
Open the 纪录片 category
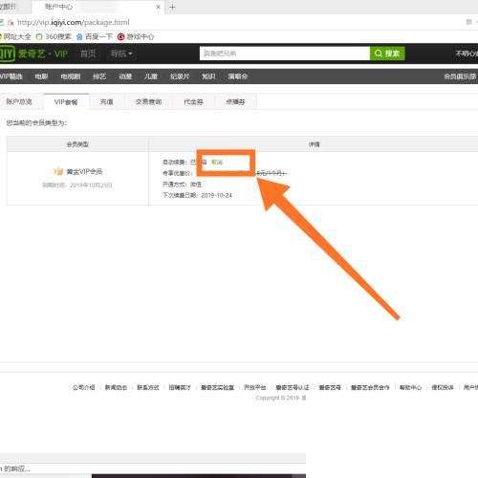[x=180, y=76]
